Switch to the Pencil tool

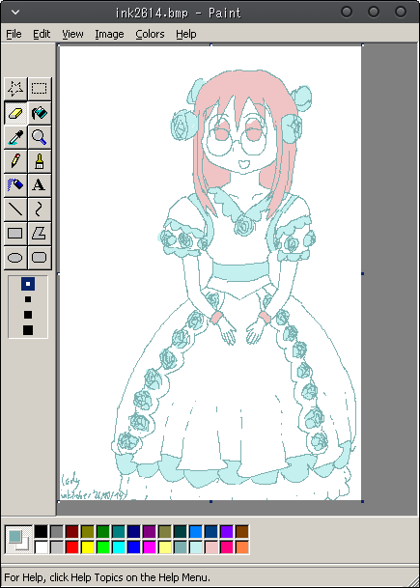15,161
